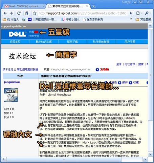Screen dimensions: 154x163
Task: Click the 搜索 search link
Action: (141, 64)
